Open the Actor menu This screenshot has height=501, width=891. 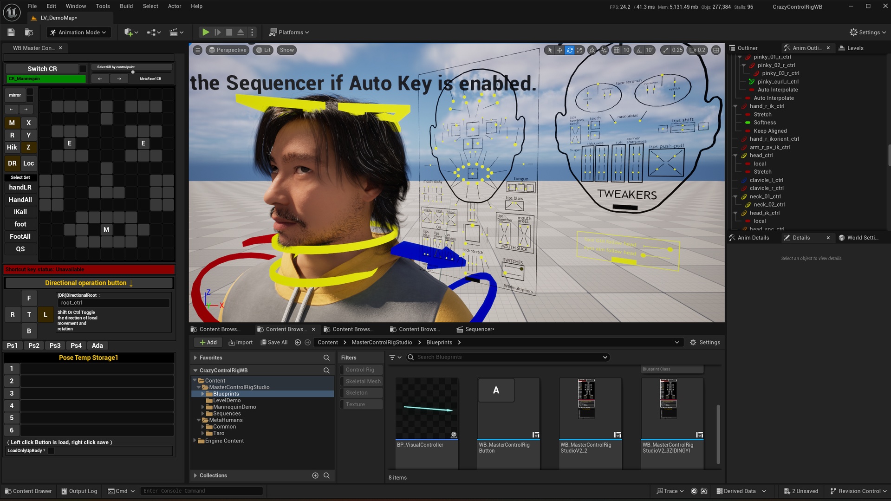(x=174, y=6)
